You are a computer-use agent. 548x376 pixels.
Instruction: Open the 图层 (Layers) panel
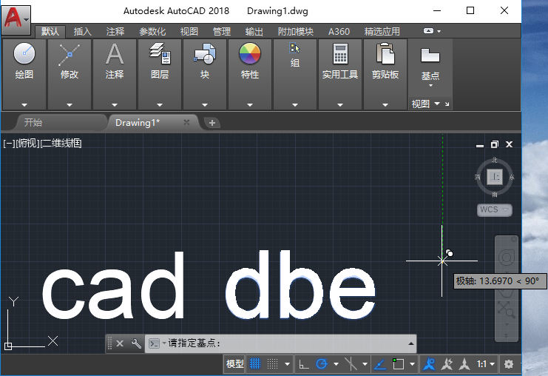tap(160, 61)
